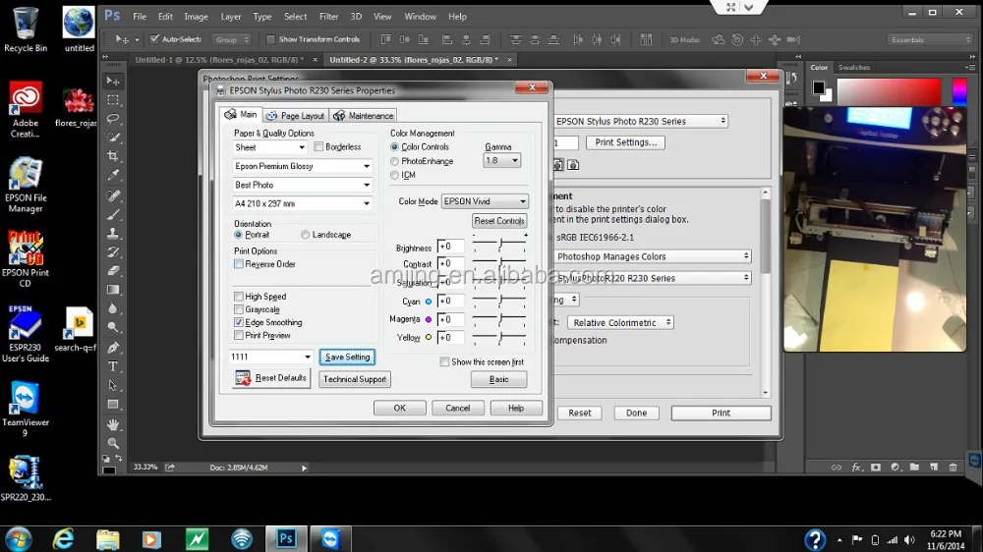
Task: Click the Cyan slider track
Action: [499, 301]
